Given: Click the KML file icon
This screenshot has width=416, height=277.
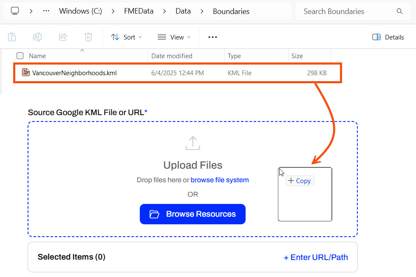Looking at the screenshot, I should click(26, 73).
